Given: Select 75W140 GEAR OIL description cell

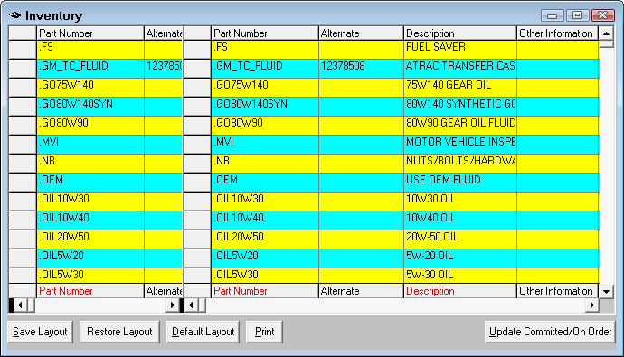Looking at the screenshot, I should point(460,88).
